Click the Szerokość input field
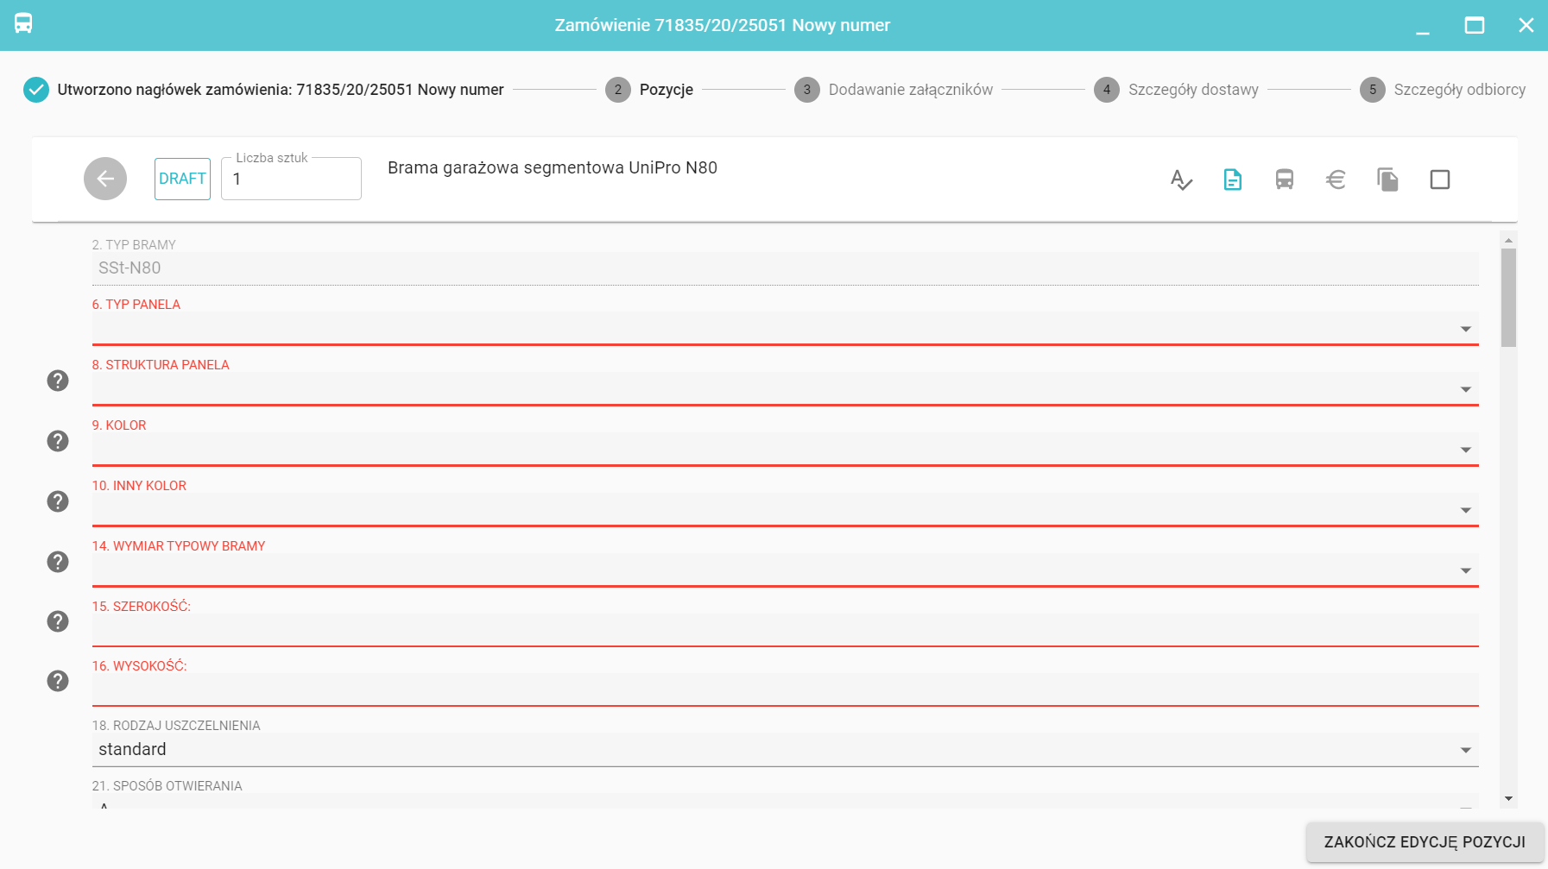The width and height of the screenshot is (1548, 869). 784,630
